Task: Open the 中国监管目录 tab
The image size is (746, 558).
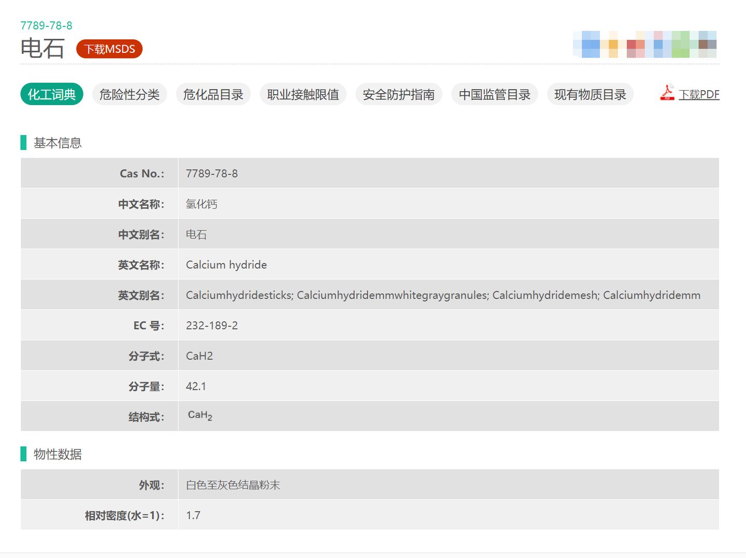Action: 495,94
